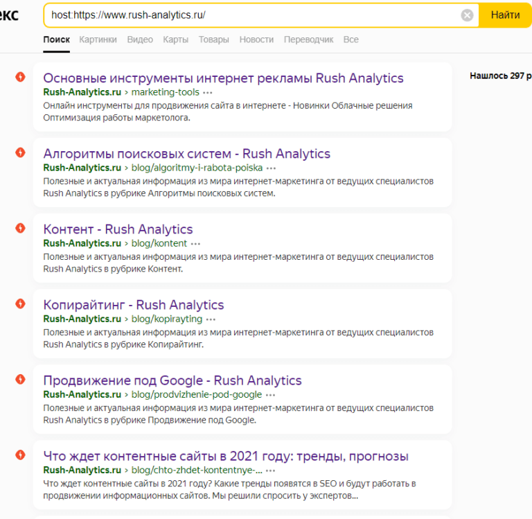
Task: Switch to the Видео tab
Action: pyautogui.click(x=140, y=39)
